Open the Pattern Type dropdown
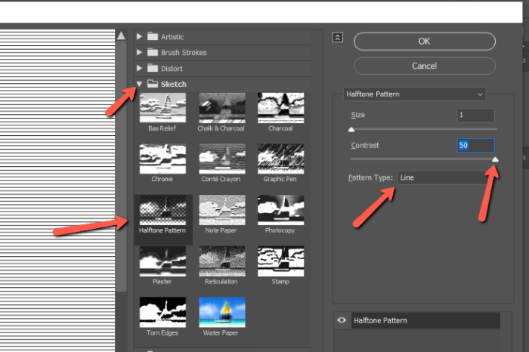Viewport: 529px width, 352px height. tap(442, 178)
